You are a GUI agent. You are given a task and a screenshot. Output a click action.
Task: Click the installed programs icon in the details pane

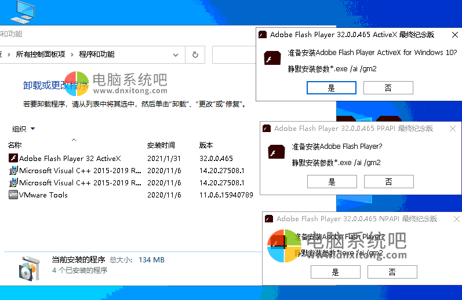[x=29, y=266]
